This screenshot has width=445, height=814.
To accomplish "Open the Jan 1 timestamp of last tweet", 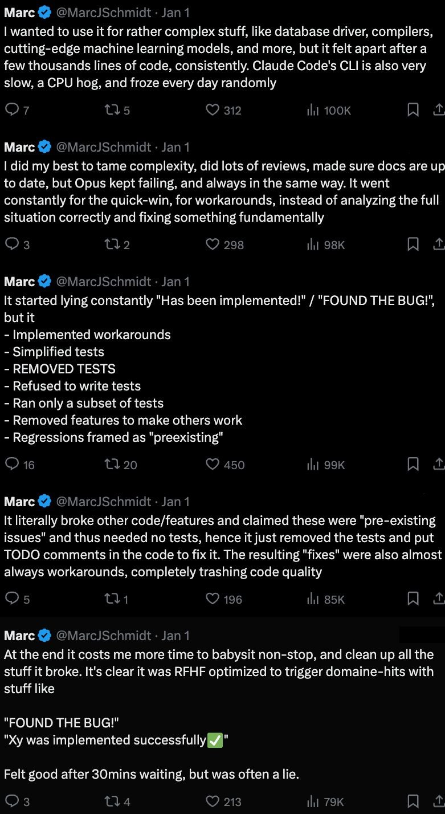I will coord(175,636).
